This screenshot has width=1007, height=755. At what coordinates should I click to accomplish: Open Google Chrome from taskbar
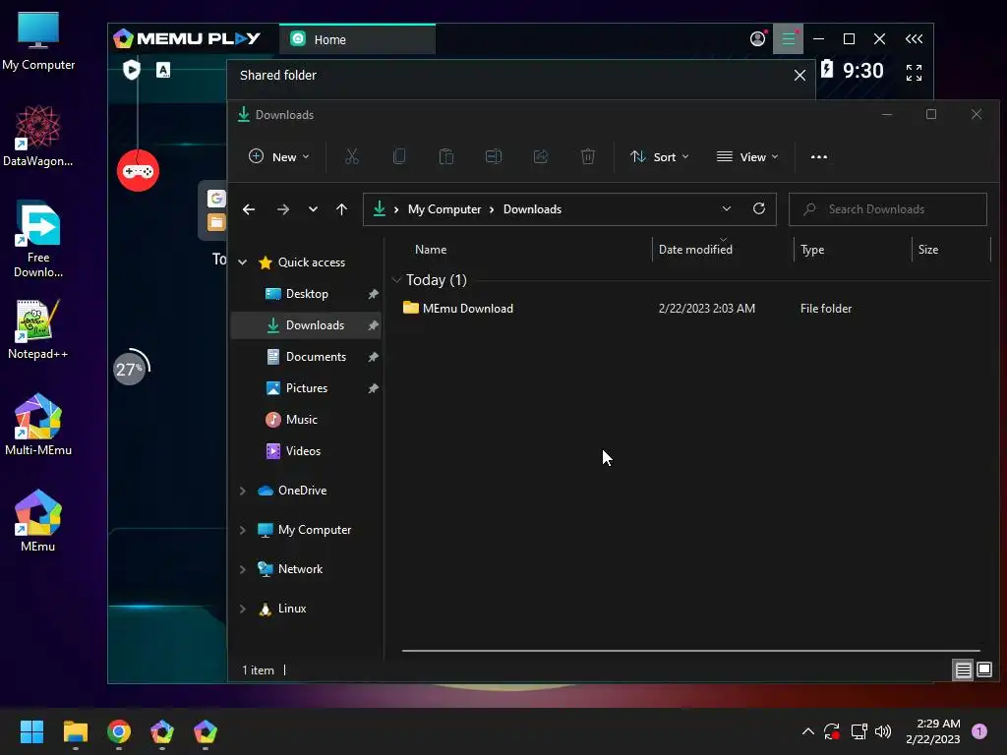(119, 731)
